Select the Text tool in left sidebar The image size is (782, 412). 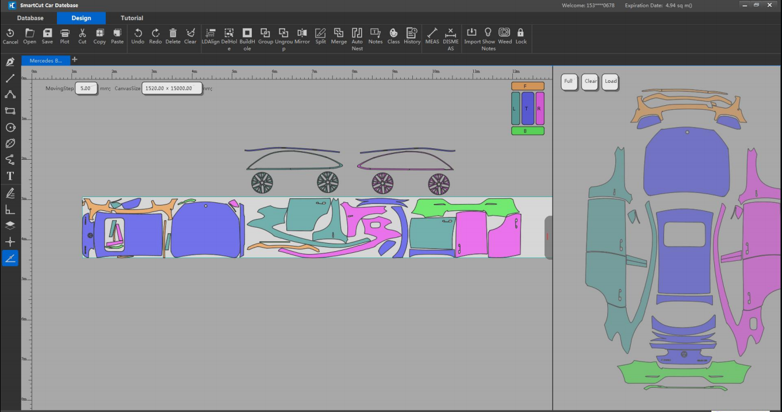coord(10,176)
